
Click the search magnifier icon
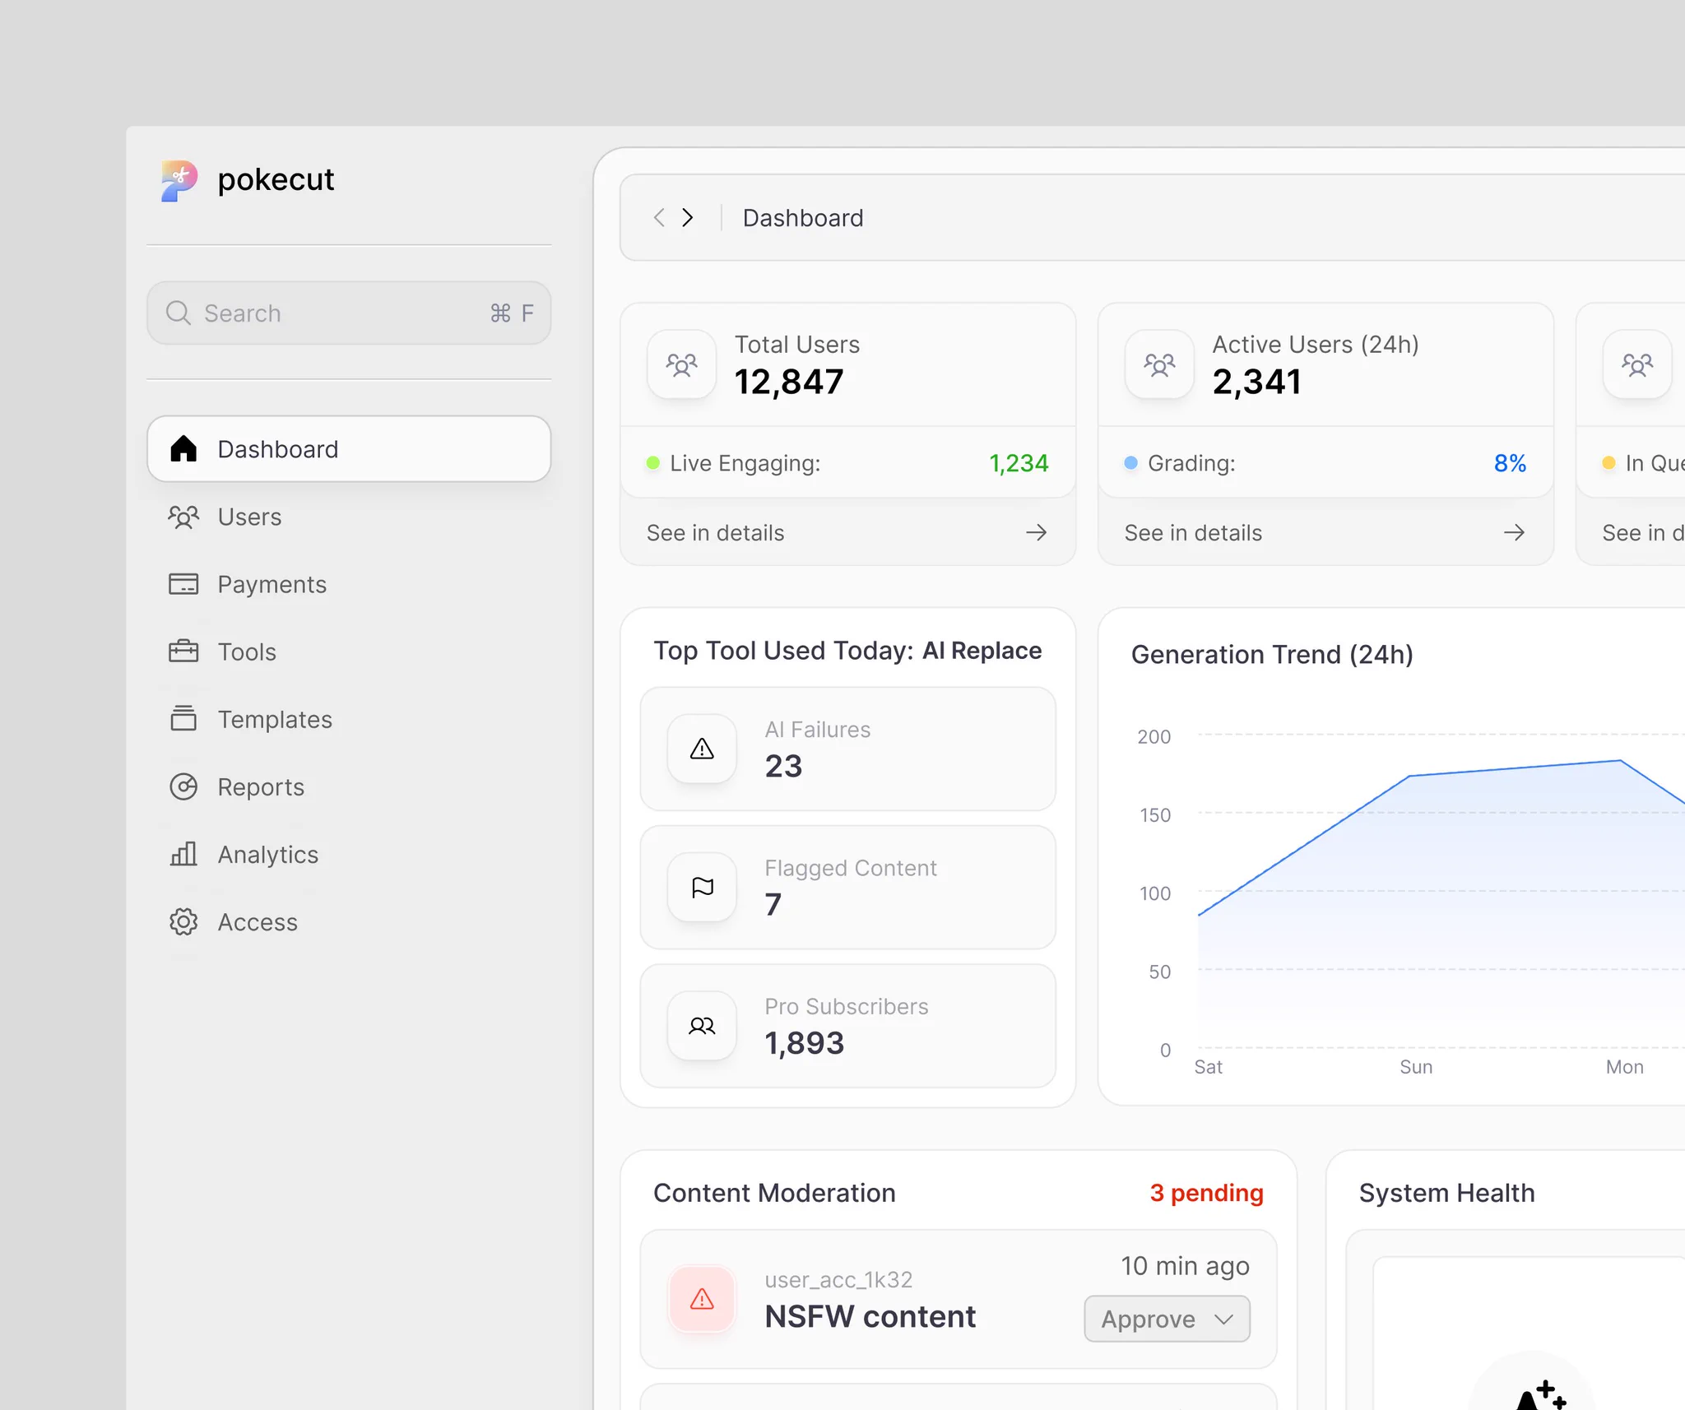tap(178, 313)
